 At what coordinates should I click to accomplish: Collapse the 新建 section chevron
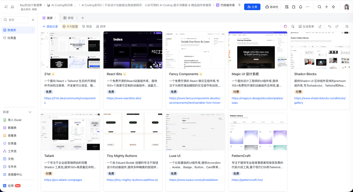pyautogui.click(x=30, y=112)
